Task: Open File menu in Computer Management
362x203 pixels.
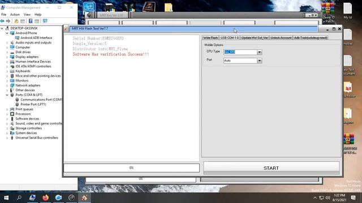Action: (4, 15)
